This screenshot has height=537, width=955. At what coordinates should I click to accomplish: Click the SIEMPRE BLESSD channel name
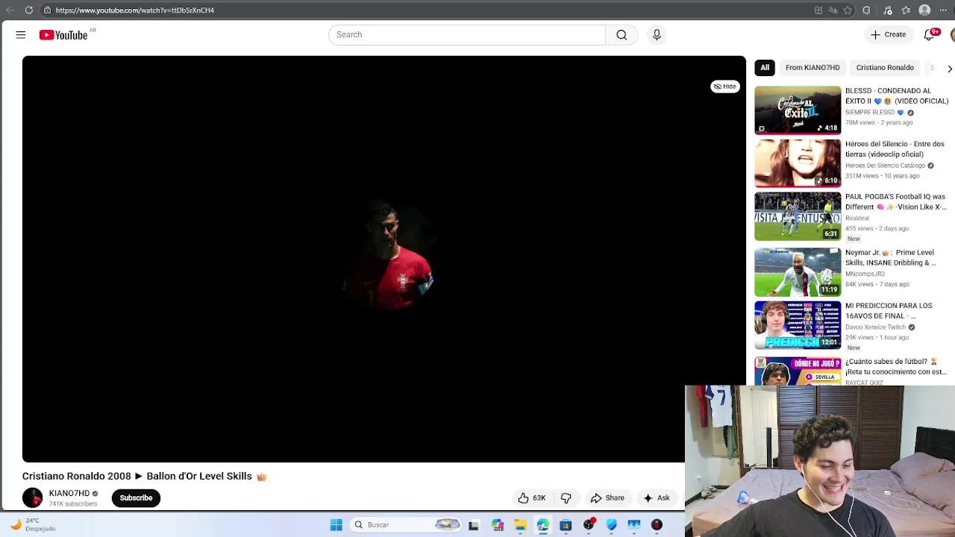click(x=870, y=113)
